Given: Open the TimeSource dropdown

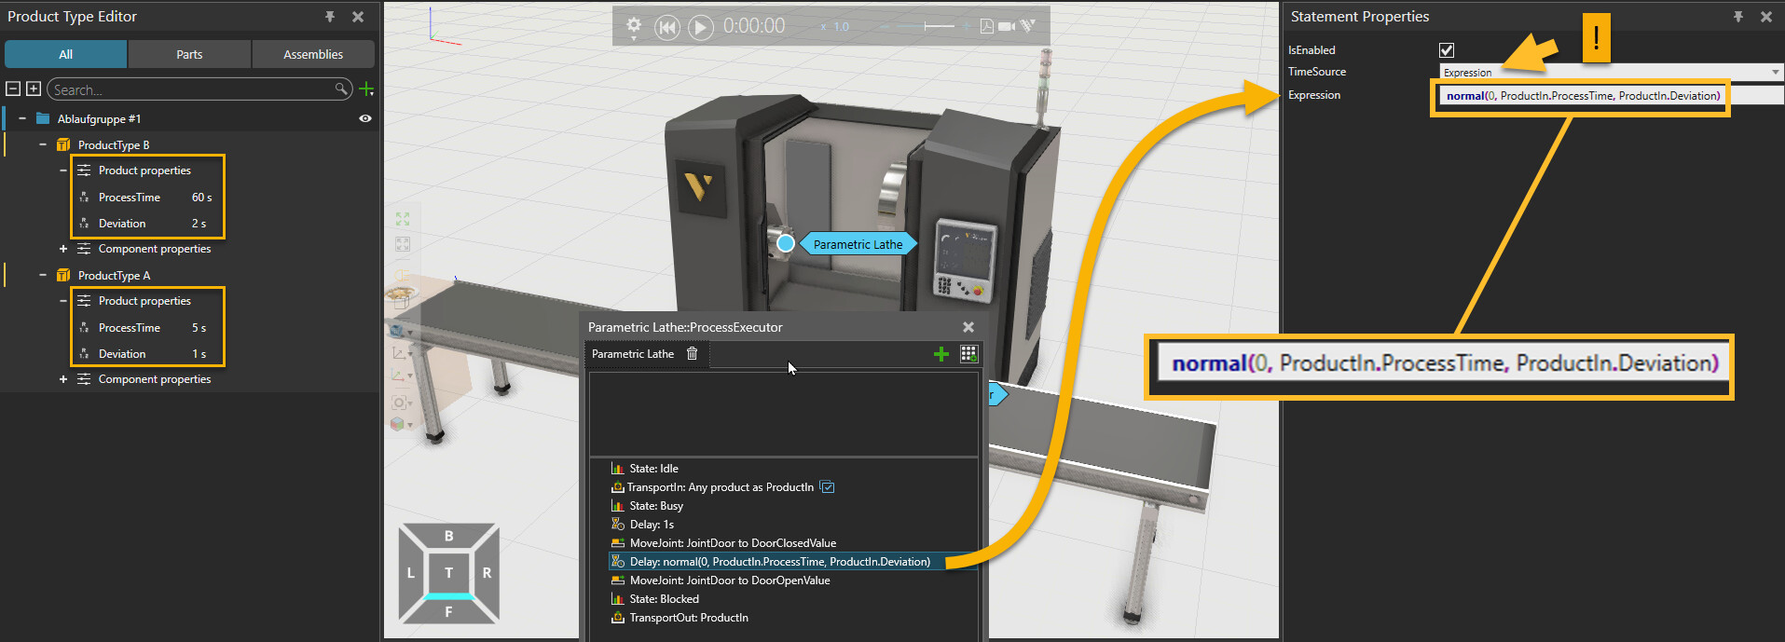Looking at the screenshot, I should point(1775,72).
